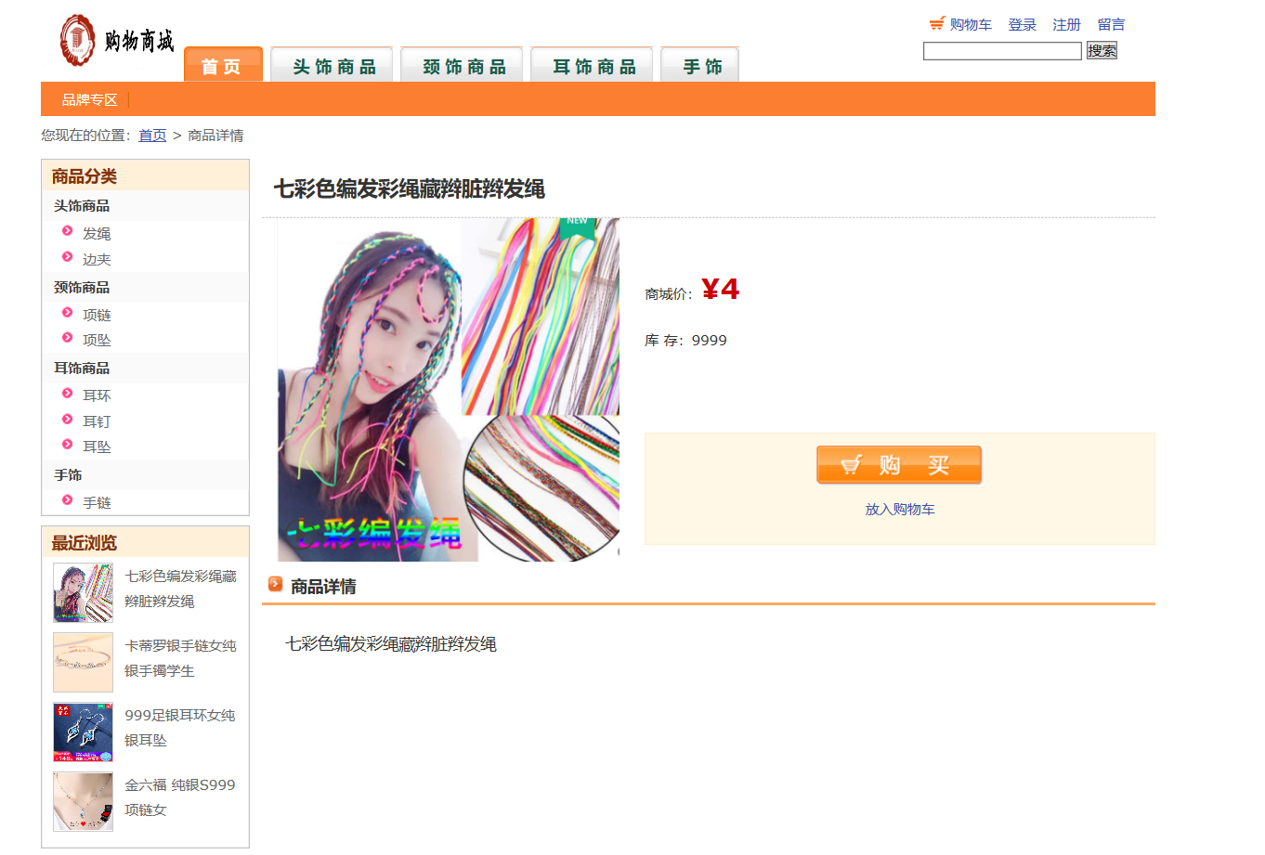This screenshot has width=1265, height=855.
Task: Click the pink bullet icon beside 项链
Action: 67,313
